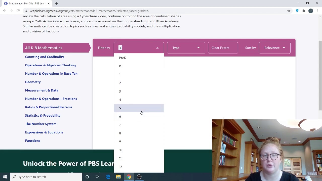Switch to Chrome in the taskbar
Viewport: 322px width, 181px height.
[129, 177]
